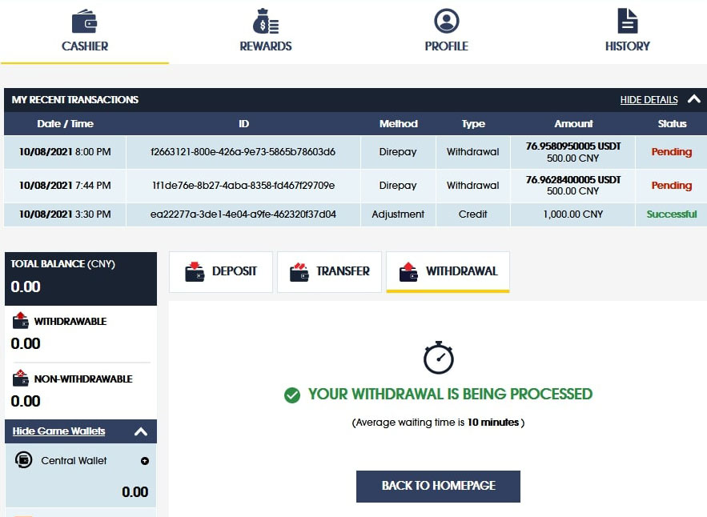Viewport: 707px width, 517px height.
Task: Click the Successful status of Adjustment row
Action: (672, 214)
